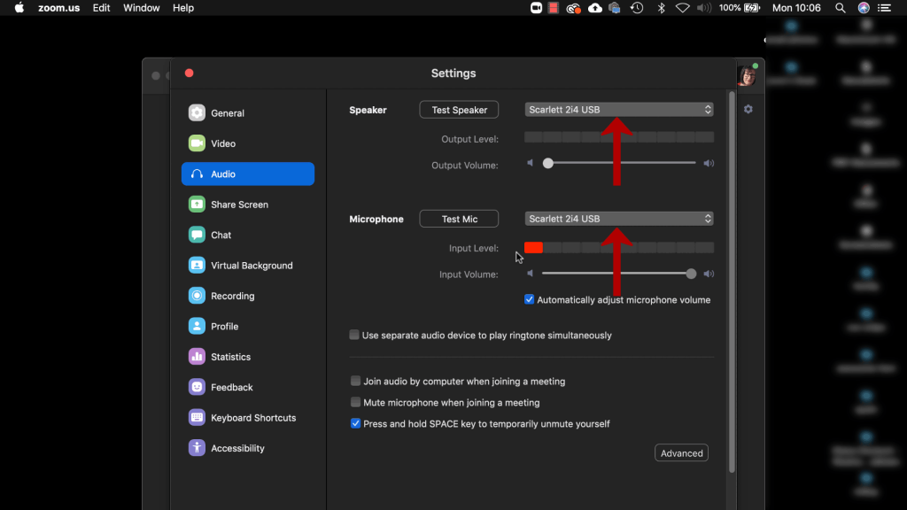Click the Output Volume slider handle
Screen dimensions: 907x510
(x=548, y=164)
